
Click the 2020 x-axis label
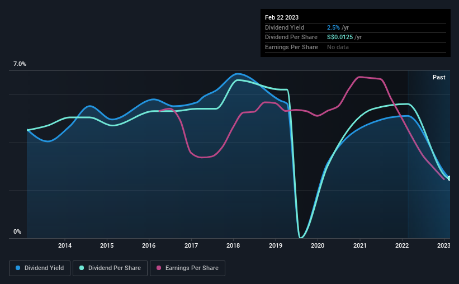click(x=318, y=245)
